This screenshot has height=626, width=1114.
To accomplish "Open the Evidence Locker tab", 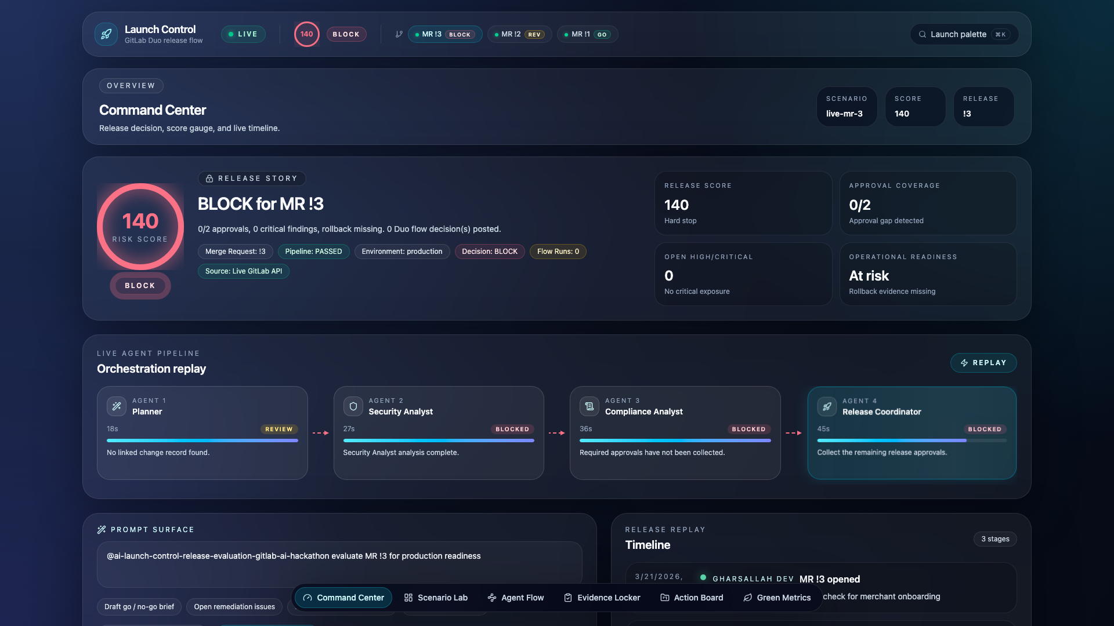I will [x=602, y=598].
